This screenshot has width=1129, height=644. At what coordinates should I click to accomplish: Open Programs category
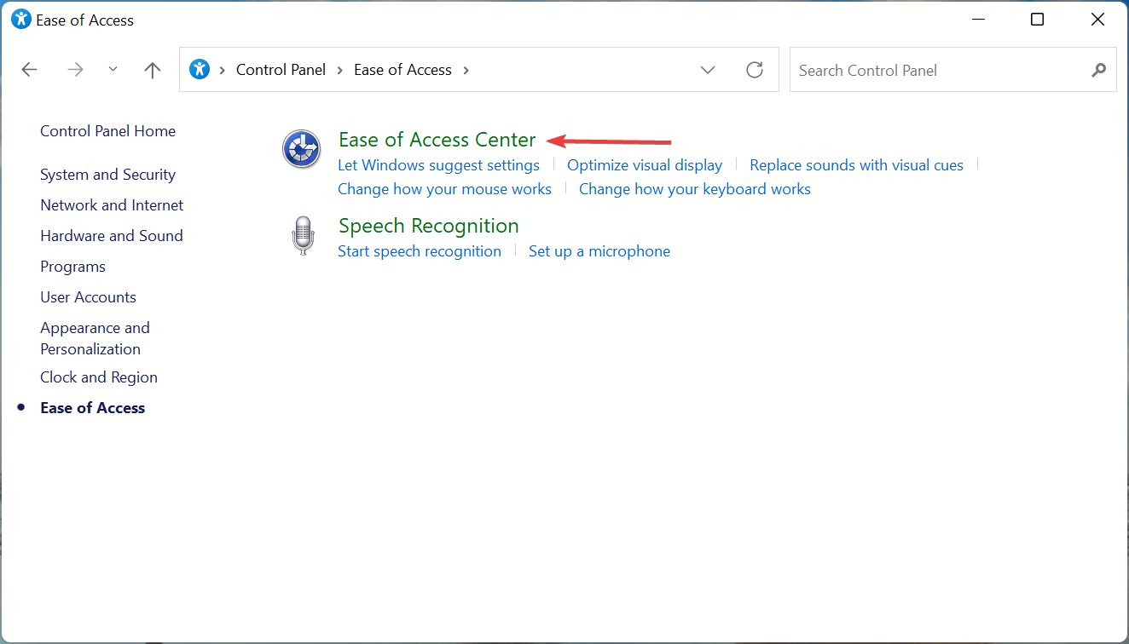coord(72,267)
